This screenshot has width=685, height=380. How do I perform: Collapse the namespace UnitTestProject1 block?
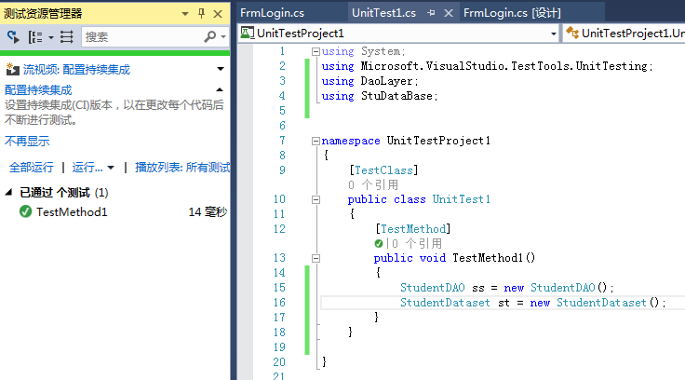[316, 141]
